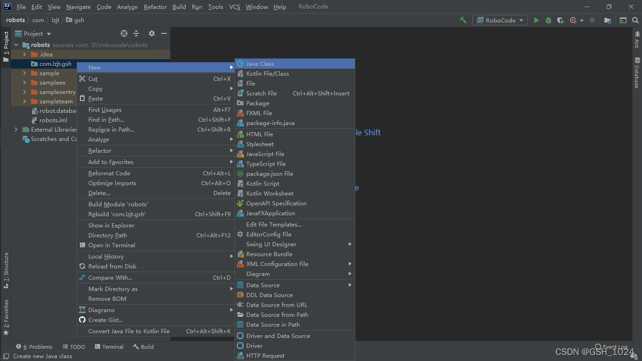Click robots breadcrumb in navigation bar
Screen dimensions: 642x361
coord(16,20)
